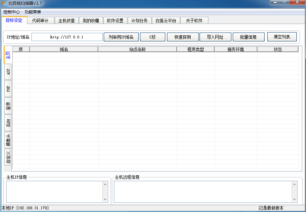306x212 pixels.
Task: Click down arrow of 主机远程信息 scrollbar
Action: 294,200
